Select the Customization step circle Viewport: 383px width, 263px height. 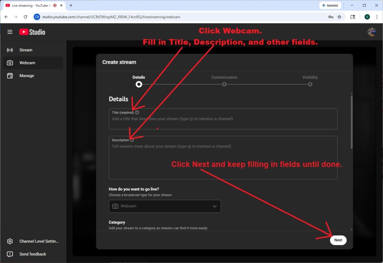(224, 84)
